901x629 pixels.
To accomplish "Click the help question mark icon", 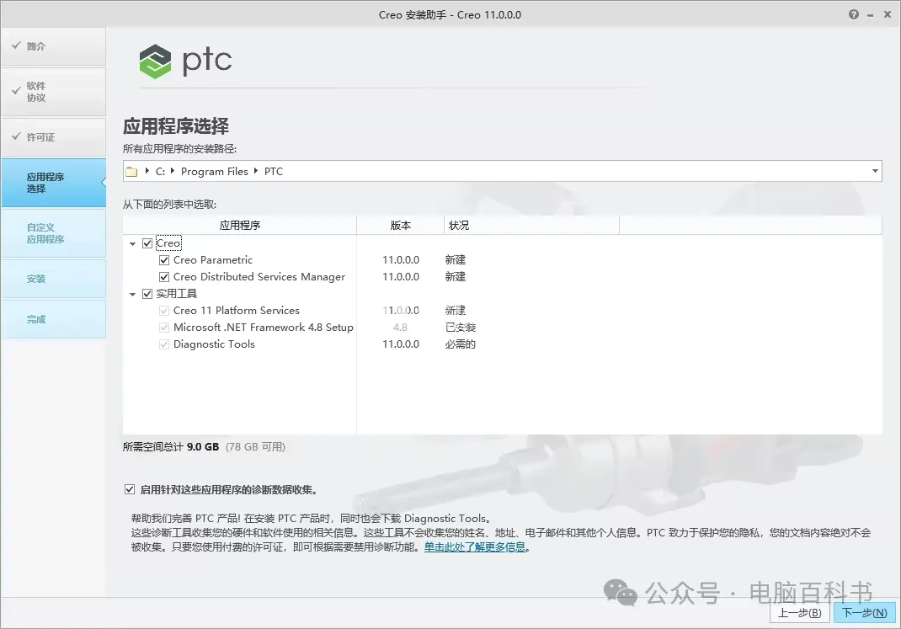I will [x=854, y=14].
